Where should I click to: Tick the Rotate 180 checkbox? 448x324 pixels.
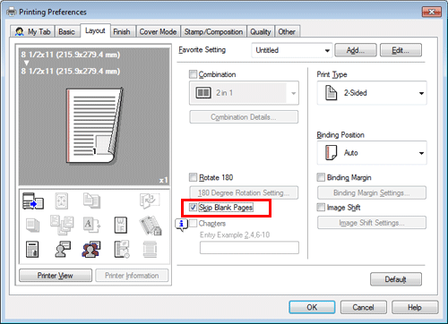click(x=193, y=177)
